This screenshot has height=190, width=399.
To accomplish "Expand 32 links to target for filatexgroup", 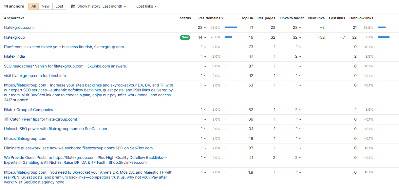I will click(x=297, y=37).
